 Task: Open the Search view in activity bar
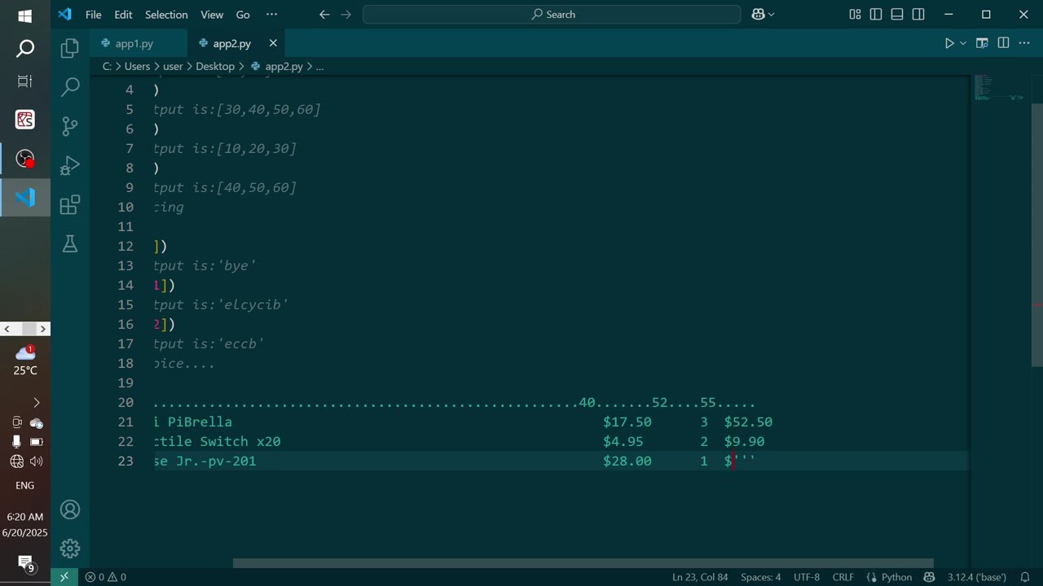70,86
